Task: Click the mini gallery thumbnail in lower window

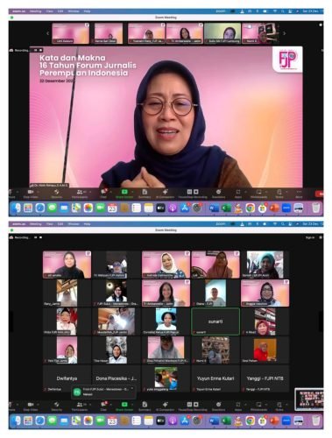Action: [x=309, y=399]
